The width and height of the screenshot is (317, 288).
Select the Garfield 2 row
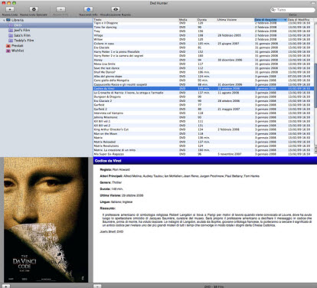[204, 109]
